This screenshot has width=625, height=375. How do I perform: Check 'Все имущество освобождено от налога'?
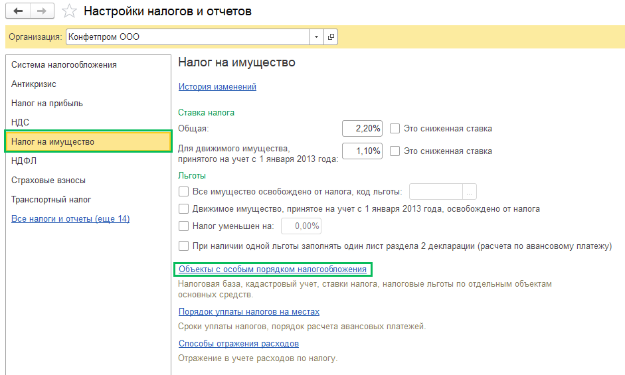coord(184,192)
